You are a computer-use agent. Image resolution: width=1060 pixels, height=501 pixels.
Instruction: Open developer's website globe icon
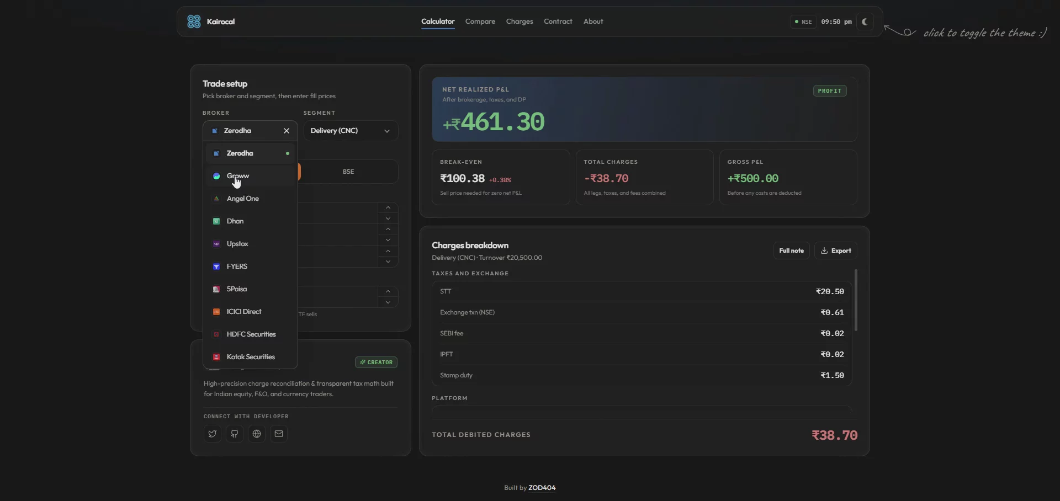click(x=257, y=434)
